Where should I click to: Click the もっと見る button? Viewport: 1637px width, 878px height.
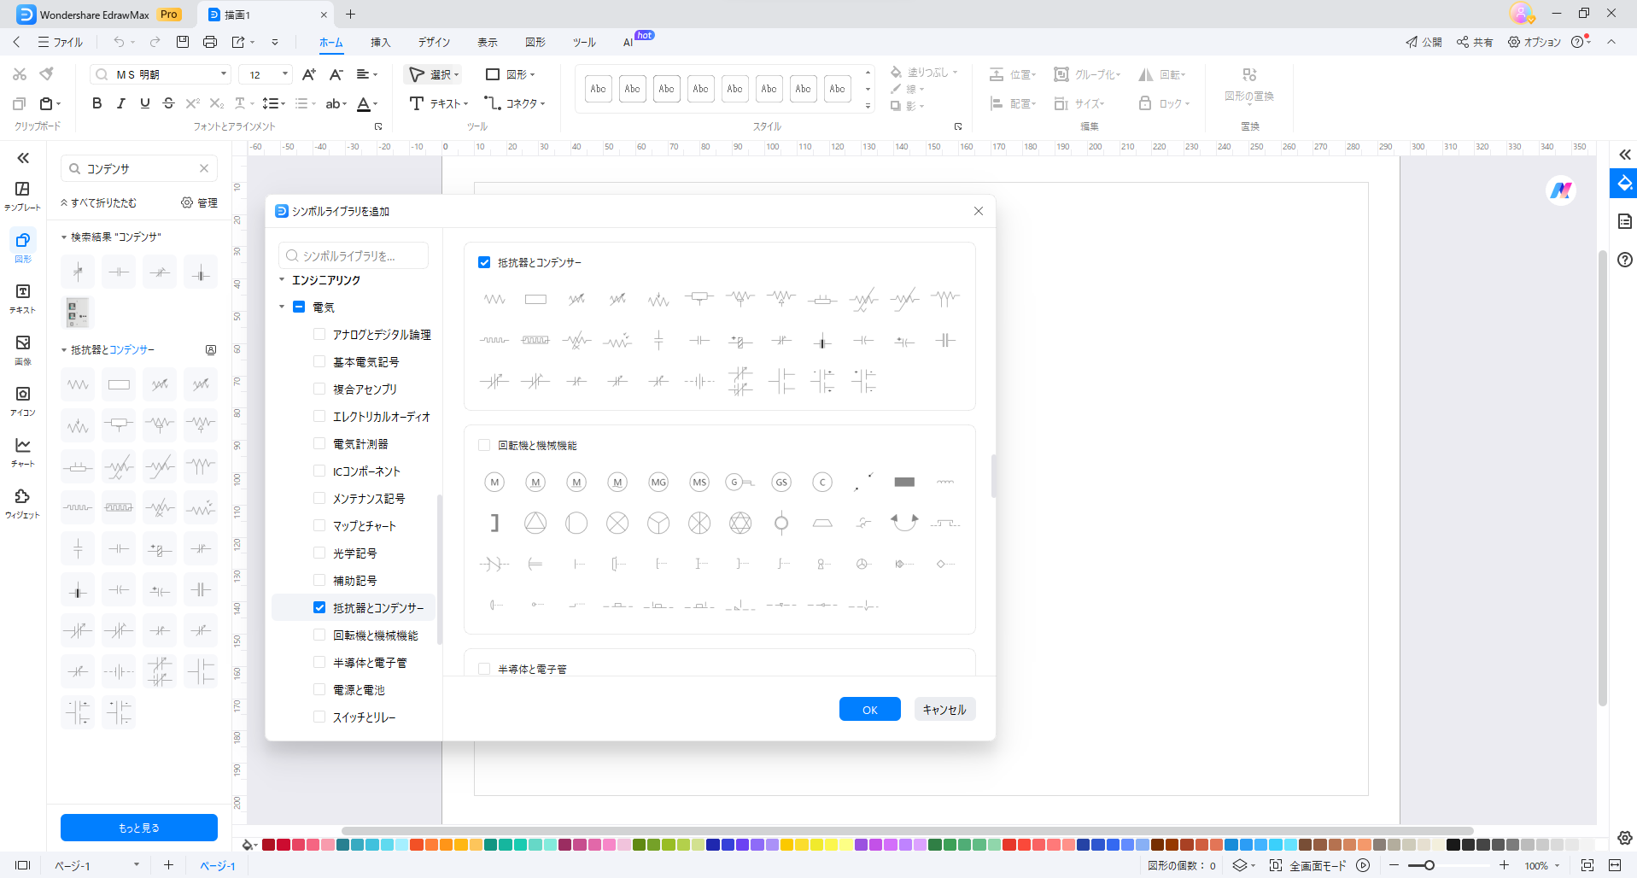138,828
